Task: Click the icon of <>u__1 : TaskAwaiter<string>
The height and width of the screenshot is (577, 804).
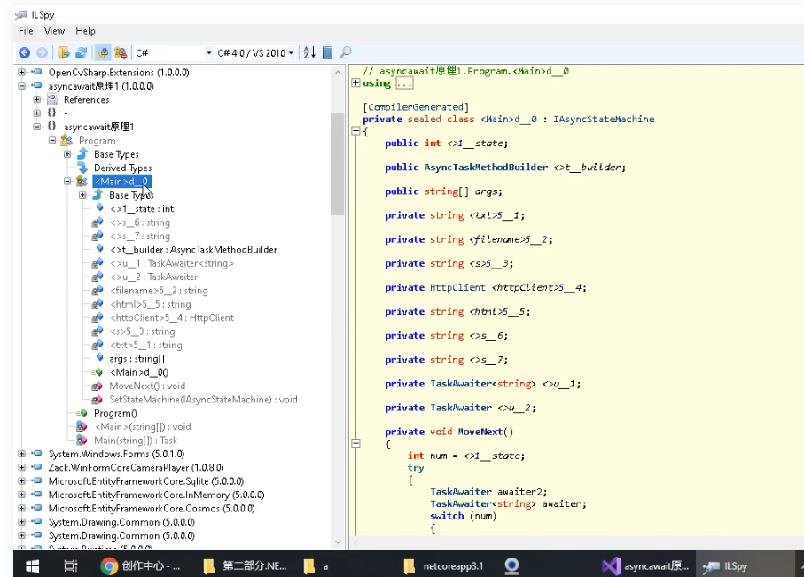Action: [x=98, y=263]
